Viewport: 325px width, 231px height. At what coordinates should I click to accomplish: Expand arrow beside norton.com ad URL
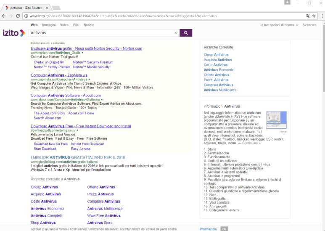(82, 53)
